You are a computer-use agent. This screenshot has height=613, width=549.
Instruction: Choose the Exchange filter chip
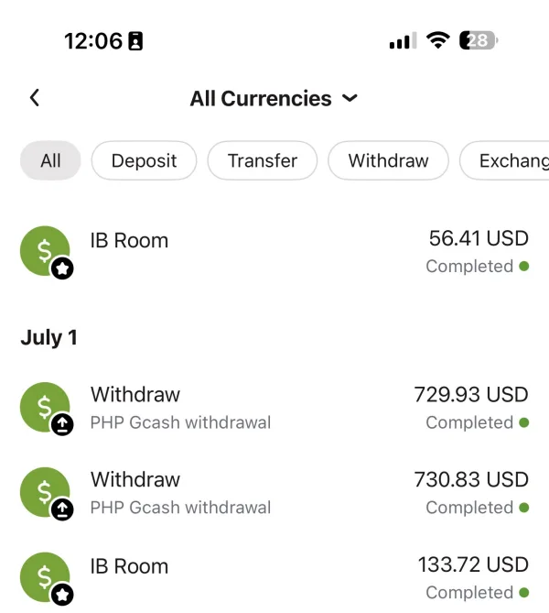click(504, 160)
